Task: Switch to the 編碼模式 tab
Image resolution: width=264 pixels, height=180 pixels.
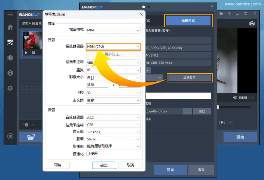Action: pyautogui.click(x=188, y=21)
